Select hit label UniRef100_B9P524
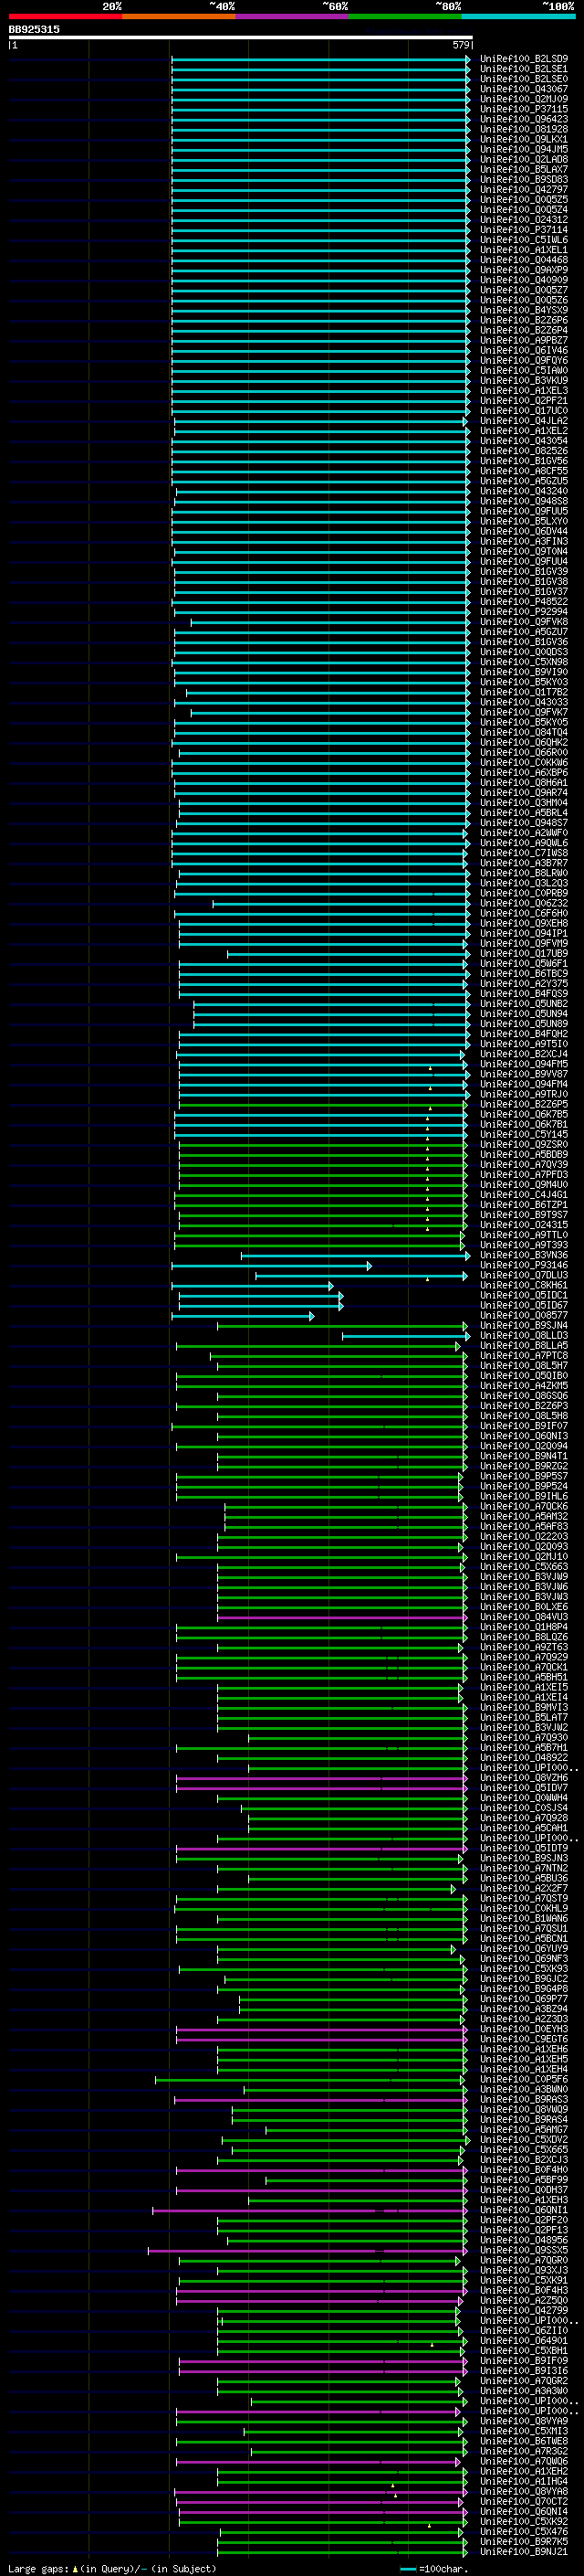Image resolution: width=584 pixels, height=2576 pixels. point(524,1486)
